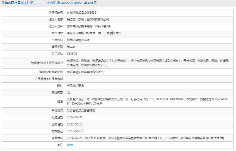
Task: Select remark text starting 受托生产企业：苏州优脉瑞
Action: pos(147,102)
